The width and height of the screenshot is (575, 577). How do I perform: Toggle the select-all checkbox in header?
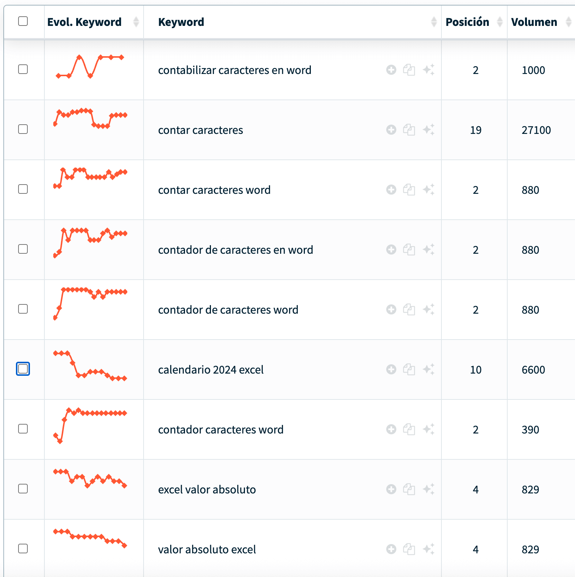click(23, 21)
